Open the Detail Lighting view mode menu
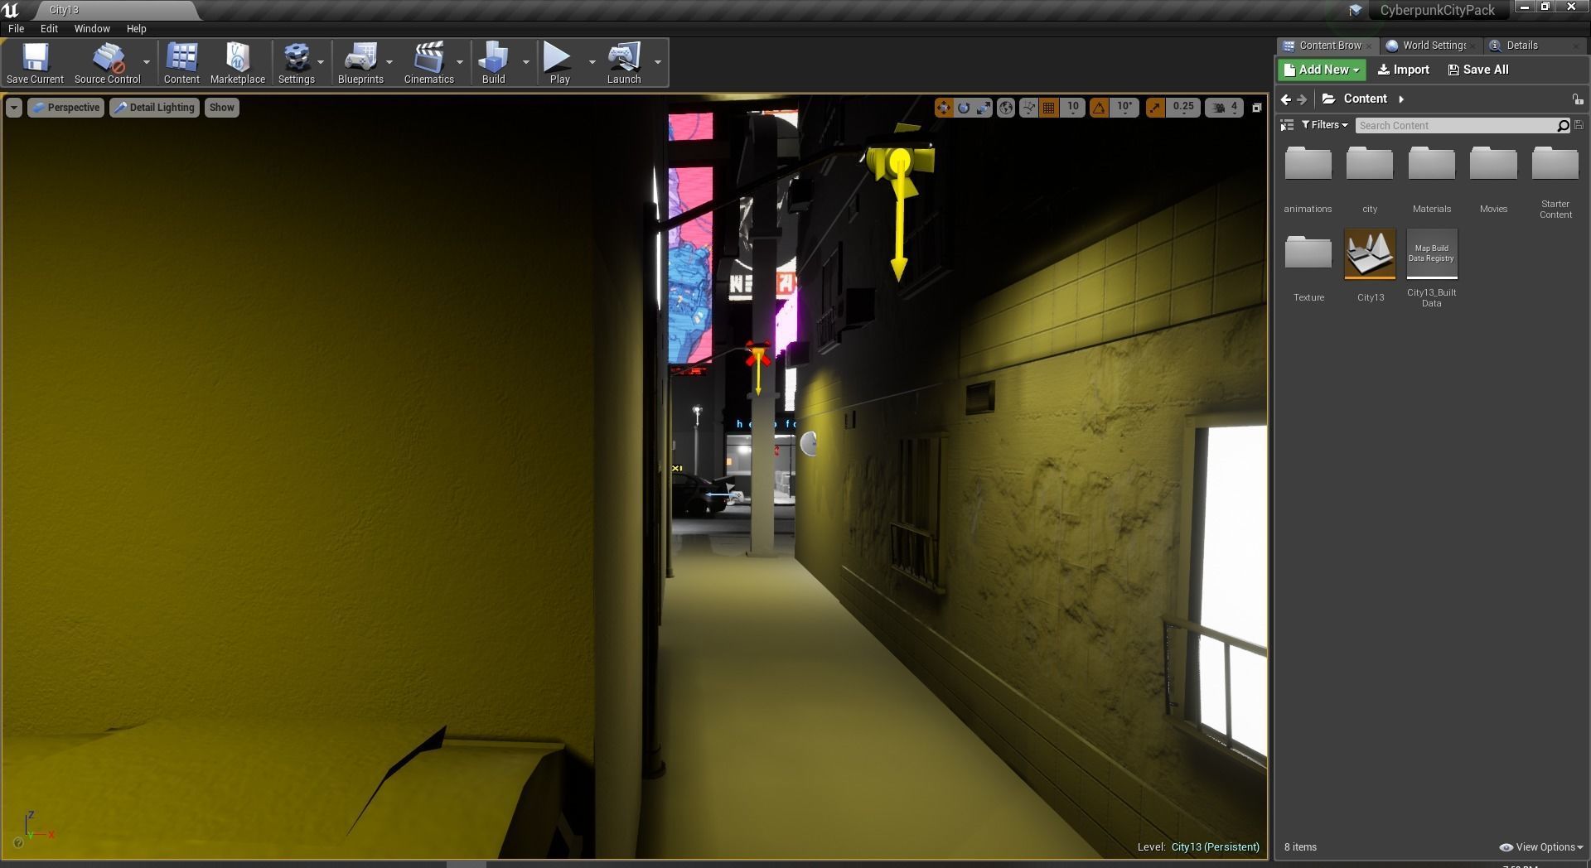The height and width of the screenshot is (868, 1591). pos(154,108)
